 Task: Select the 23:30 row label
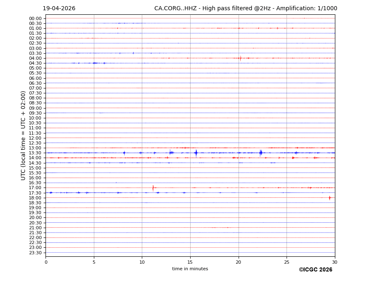click(x=35, y=253)
